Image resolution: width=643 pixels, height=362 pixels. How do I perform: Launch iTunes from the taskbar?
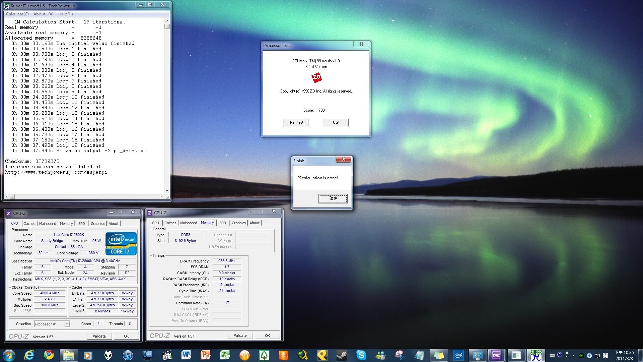point(128,355)
